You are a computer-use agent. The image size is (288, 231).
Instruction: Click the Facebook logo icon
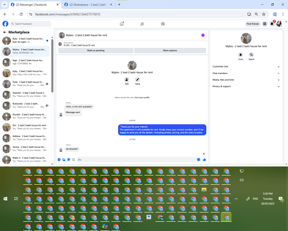tap(5, 24)
